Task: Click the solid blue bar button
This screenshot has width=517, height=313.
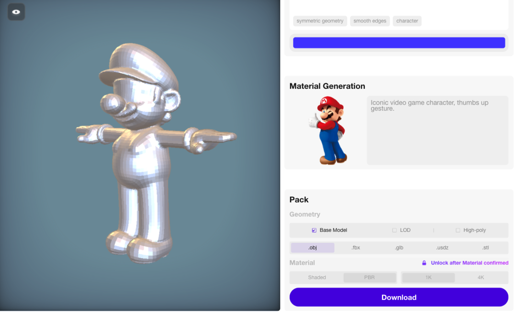Action: point(399,43)
